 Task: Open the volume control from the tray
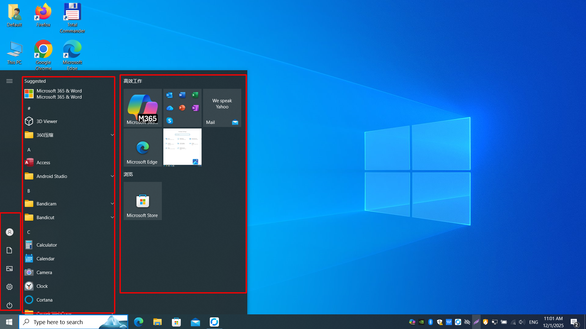pyautogui.click(x=522, y=322)
